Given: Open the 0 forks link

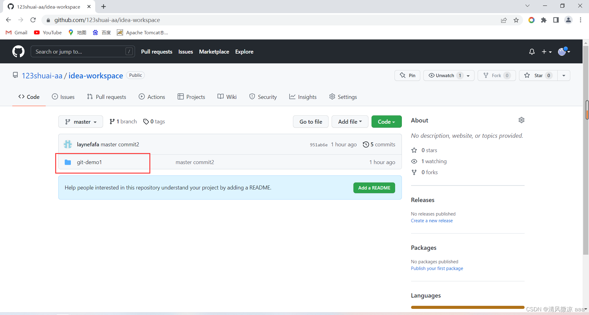Looking at the screenshot, I should point(425,172).
